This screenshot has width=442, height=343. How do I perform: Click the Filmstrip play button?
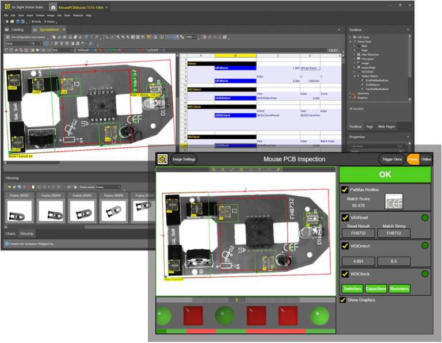pyautogui.click(x=49, y=187)
